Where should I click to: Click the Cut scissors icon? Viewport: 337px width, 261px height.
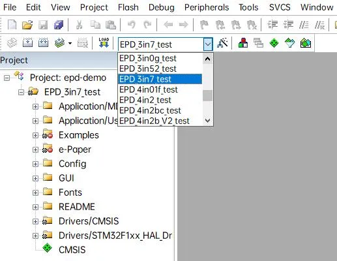coord(80,25)
